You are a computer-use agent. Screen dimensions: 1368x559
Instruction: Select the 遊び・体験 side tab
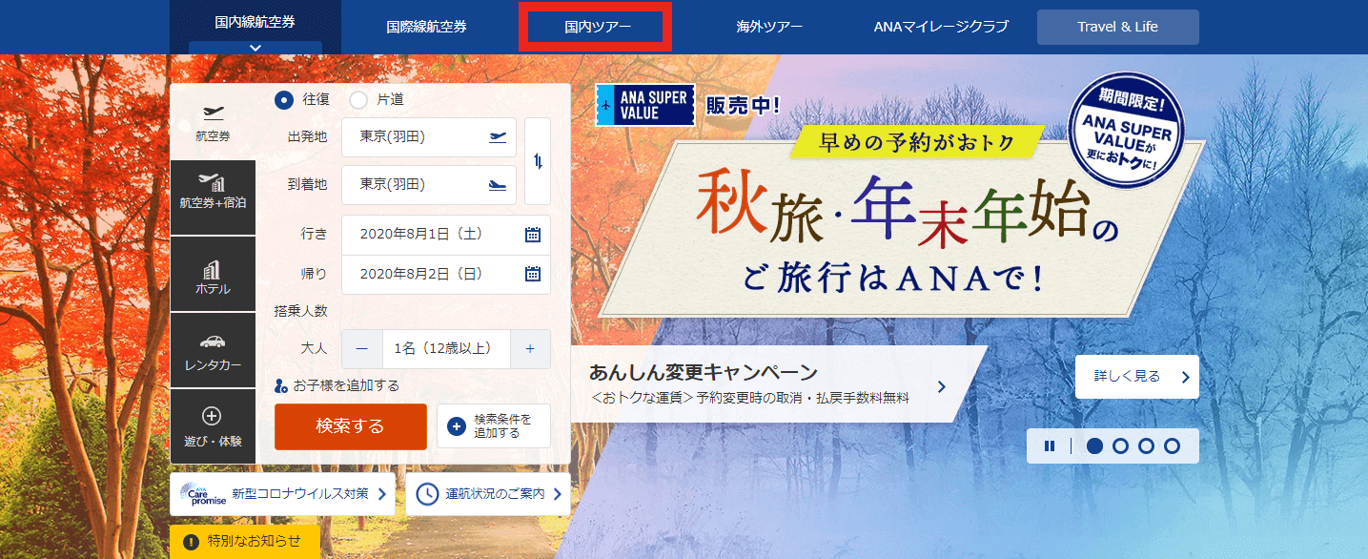pos(214,426)
